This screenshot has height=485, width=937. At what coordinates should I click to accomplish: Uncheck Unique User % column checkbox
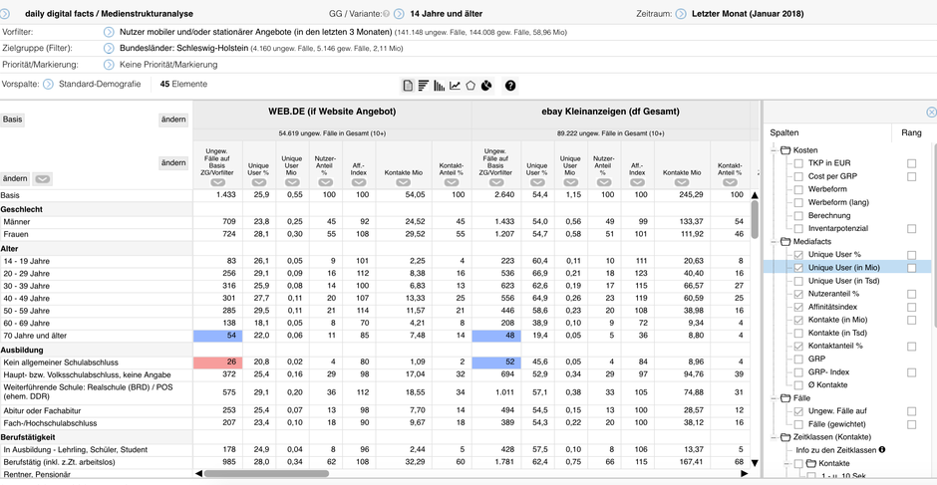tap(798, 254)
